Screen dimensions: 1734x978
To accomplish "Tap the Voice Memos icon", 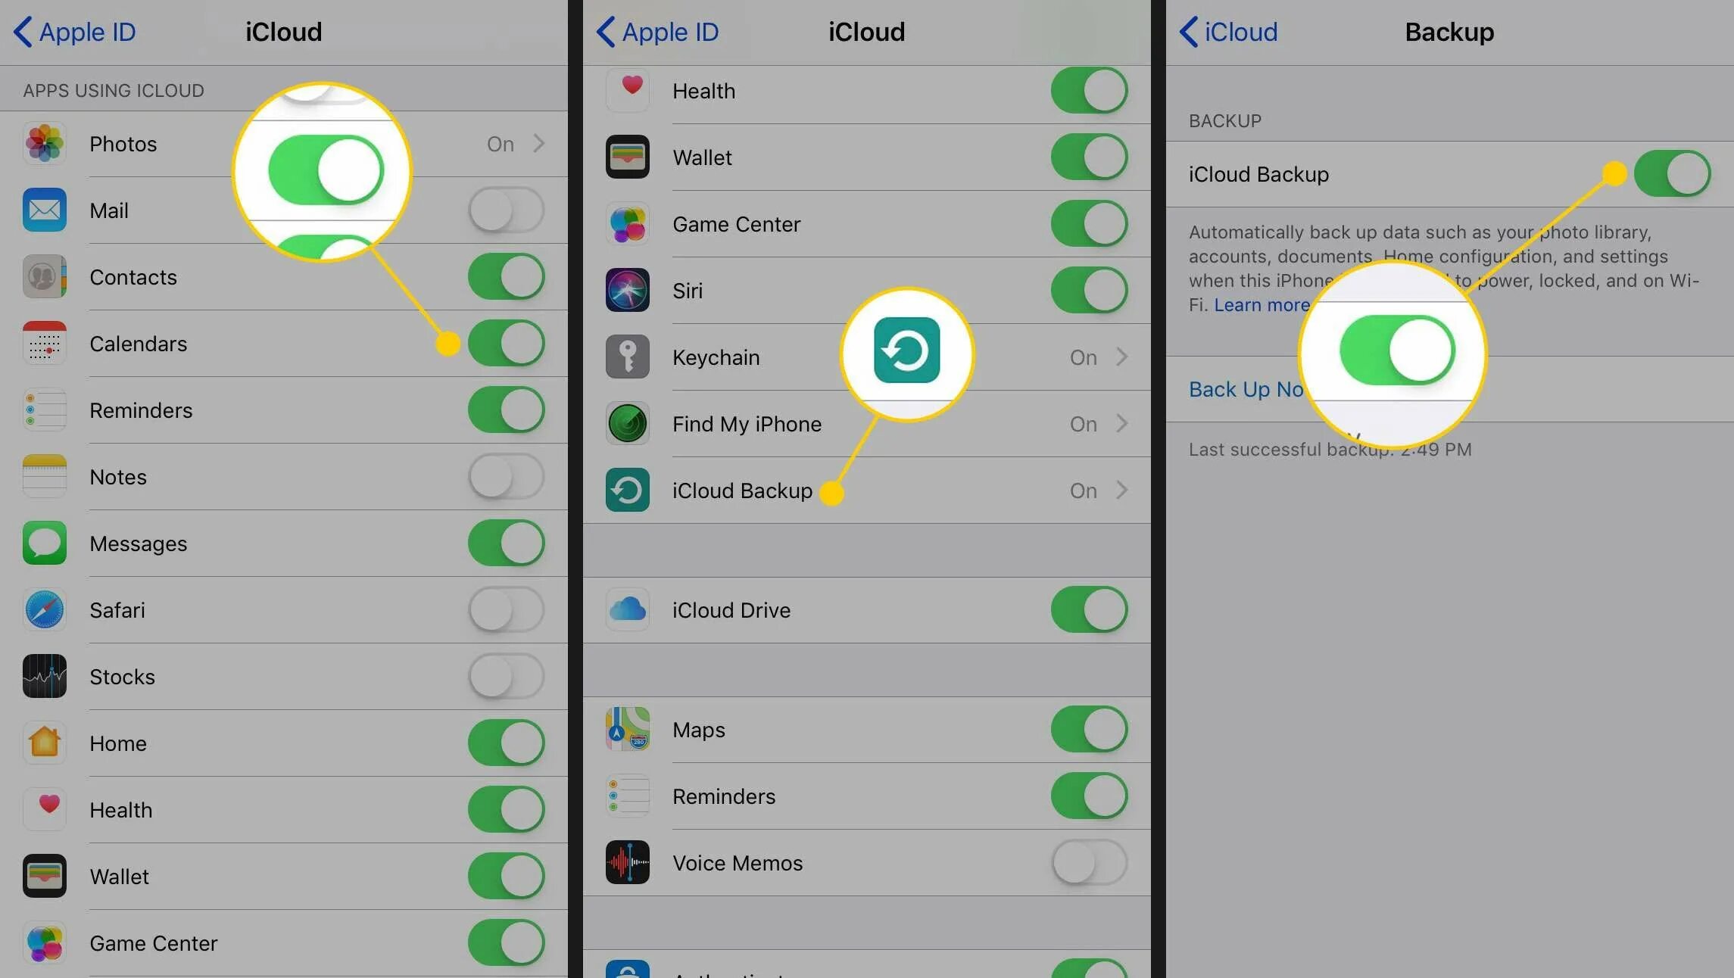I will [627, 862].
